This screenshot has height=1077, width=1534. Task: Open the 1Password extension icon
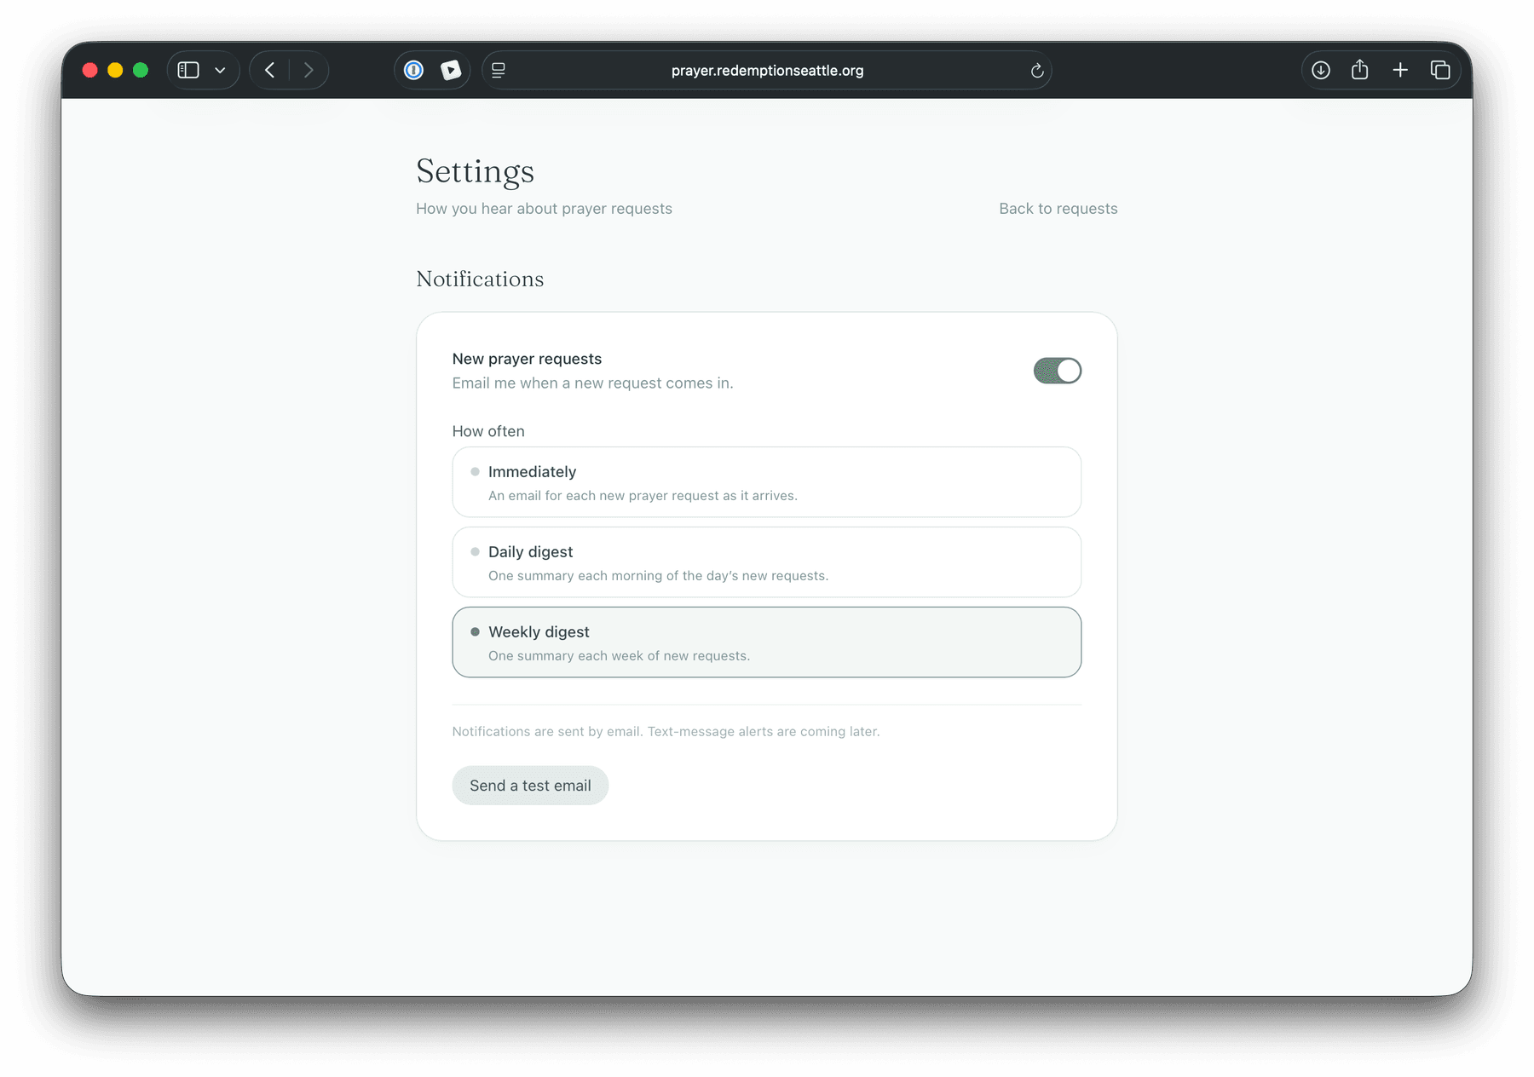413,70
